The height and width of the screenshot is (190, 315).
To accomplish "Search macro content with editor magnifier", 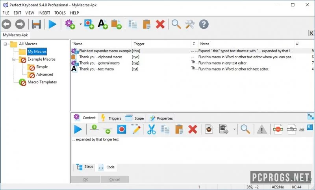I will (245, 129).
